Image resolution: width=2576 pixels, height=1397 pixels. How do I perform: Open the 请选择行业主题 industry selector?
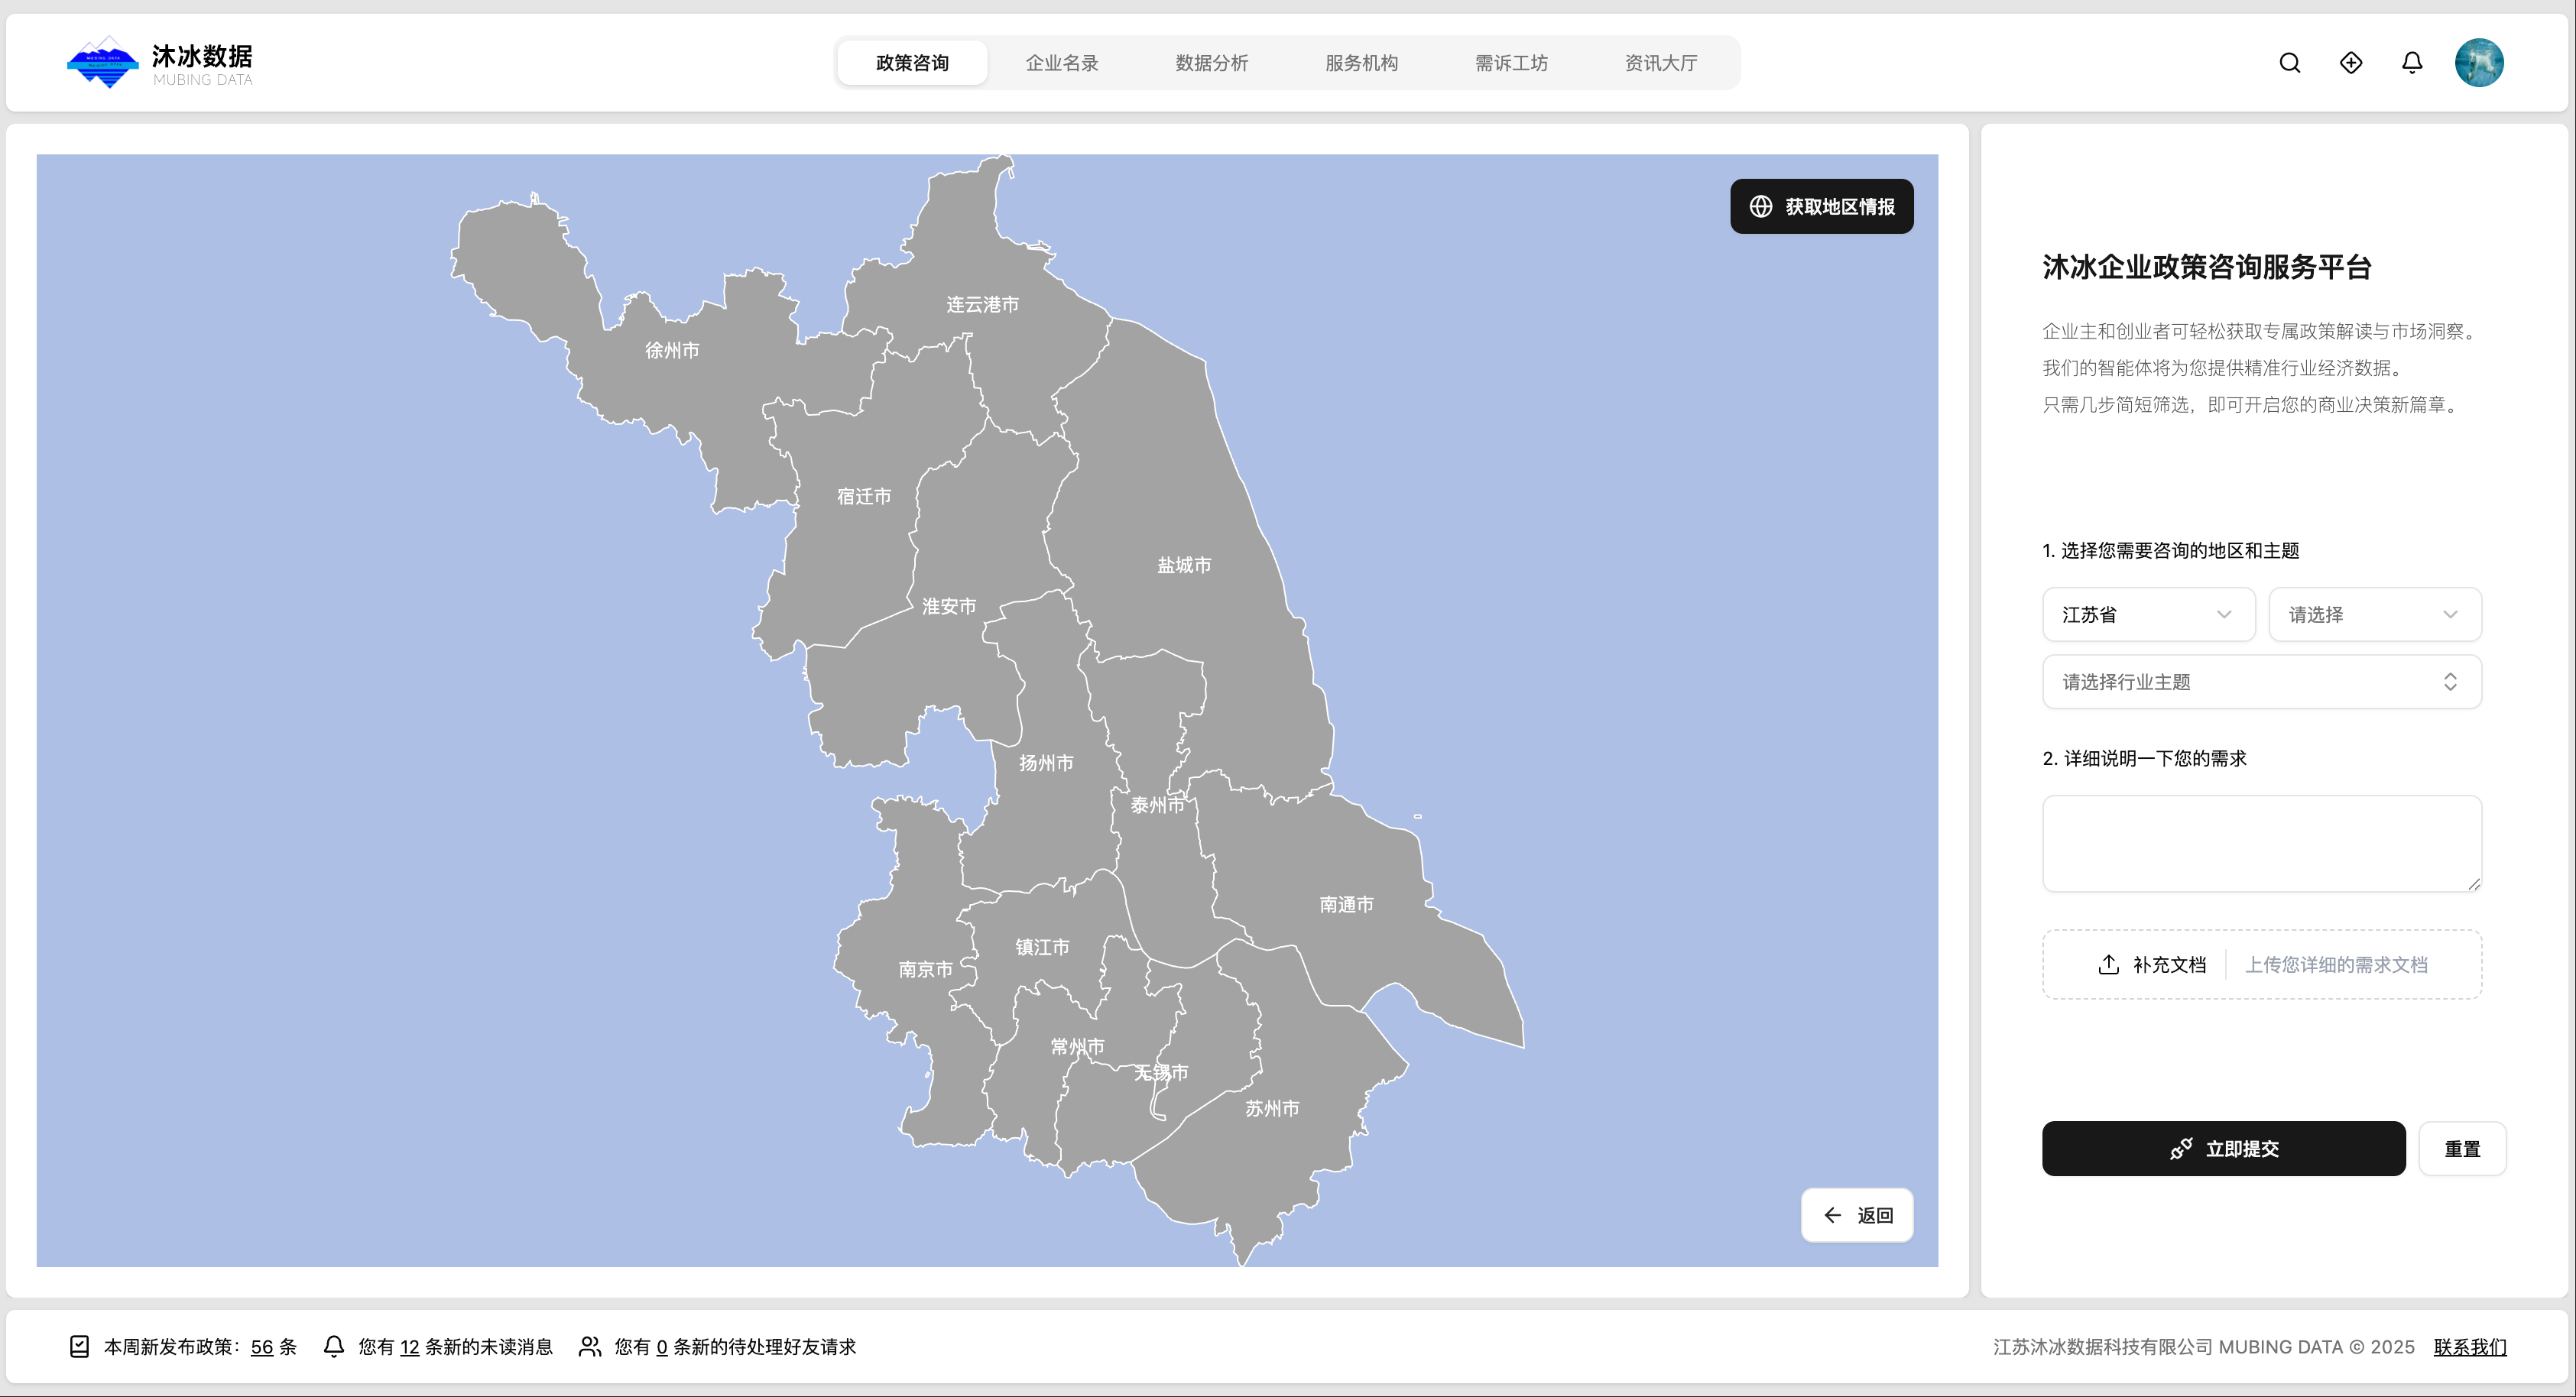click(2261, 682)
